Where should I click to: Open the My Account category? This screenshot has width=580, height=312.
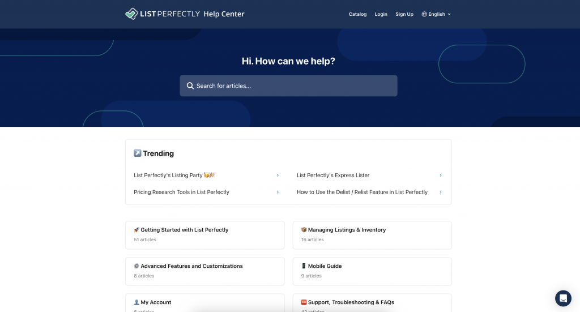[205, 303]
